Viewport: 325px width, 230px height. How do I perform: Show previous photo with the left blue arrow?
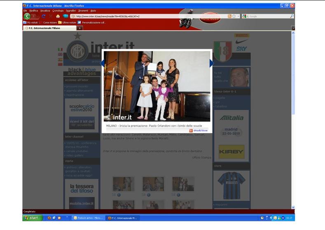[x=102, y=63]
